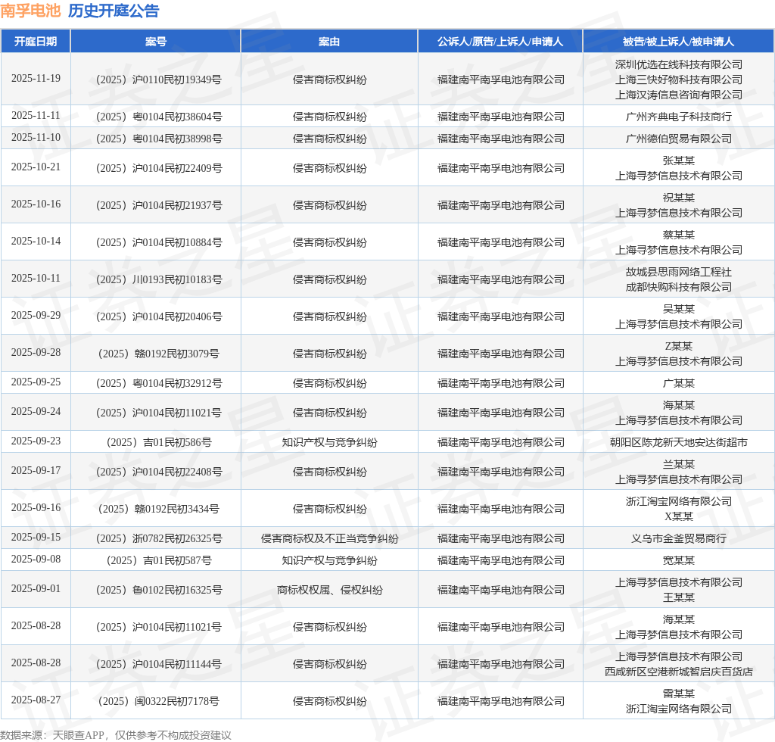The width and height of the screenshot is (775, 742).
Task: Click date cell 2025-09-29
Action: pos(36,316)
